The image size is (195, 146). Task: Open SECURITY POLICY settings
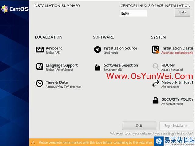[177, 99]
